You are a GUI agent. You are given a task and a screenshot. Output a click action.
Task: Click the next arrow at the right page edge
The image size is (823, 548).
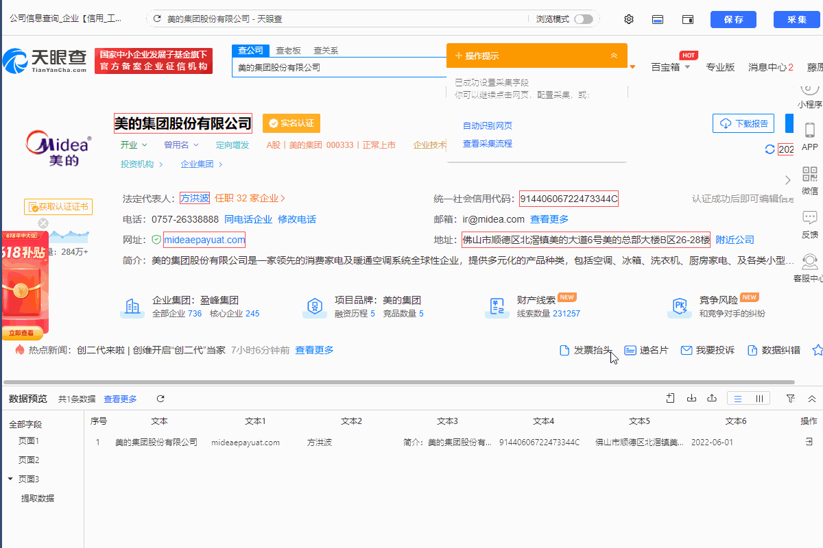[x=787, y=180]
